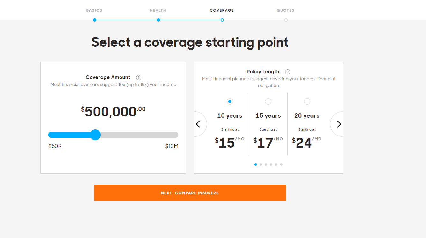This screenshot has width=426, height=238.
Task: Go to the Health step
Action: pos(158,10)
